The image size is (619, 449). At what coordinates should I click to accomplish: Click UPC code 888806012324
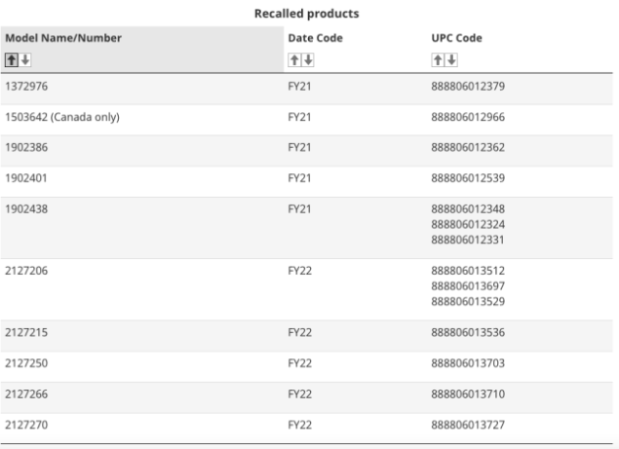click(x=468, y=224)
